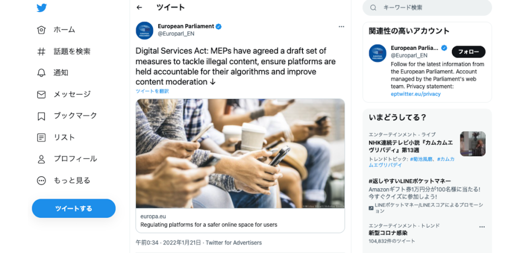Open 通知 via the bell icon
This screenshot has width=517, height=253.
click(x=41, y=73)
